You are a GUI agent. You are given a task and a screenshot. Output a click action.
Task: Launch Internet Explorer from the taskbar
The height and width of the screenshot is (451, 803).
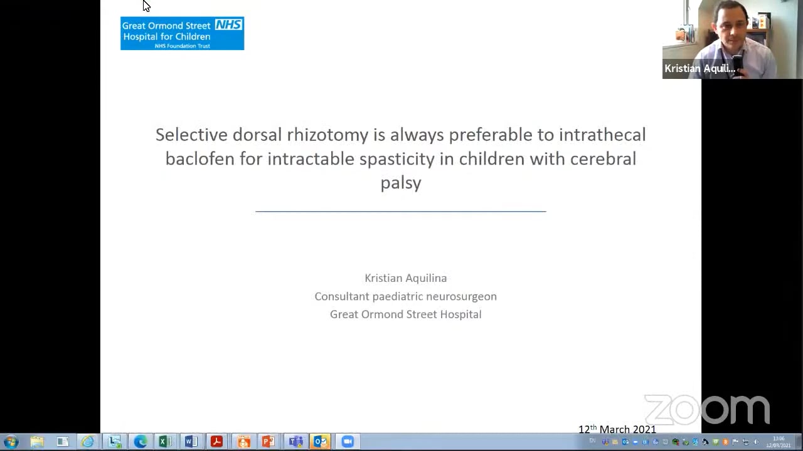88,442
